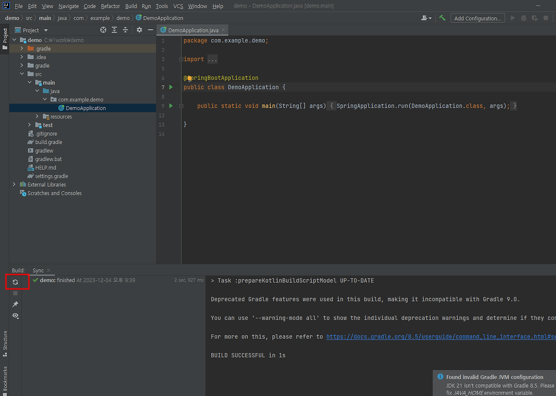Switch to the Sync tab in Build panel
This screenshot has width=556, height=396.
[x=38, y=271]
